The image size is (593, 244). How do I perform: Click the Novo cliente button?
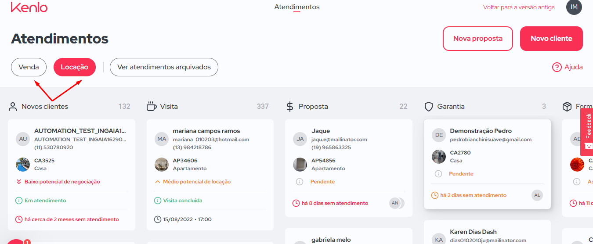point(551,39)
